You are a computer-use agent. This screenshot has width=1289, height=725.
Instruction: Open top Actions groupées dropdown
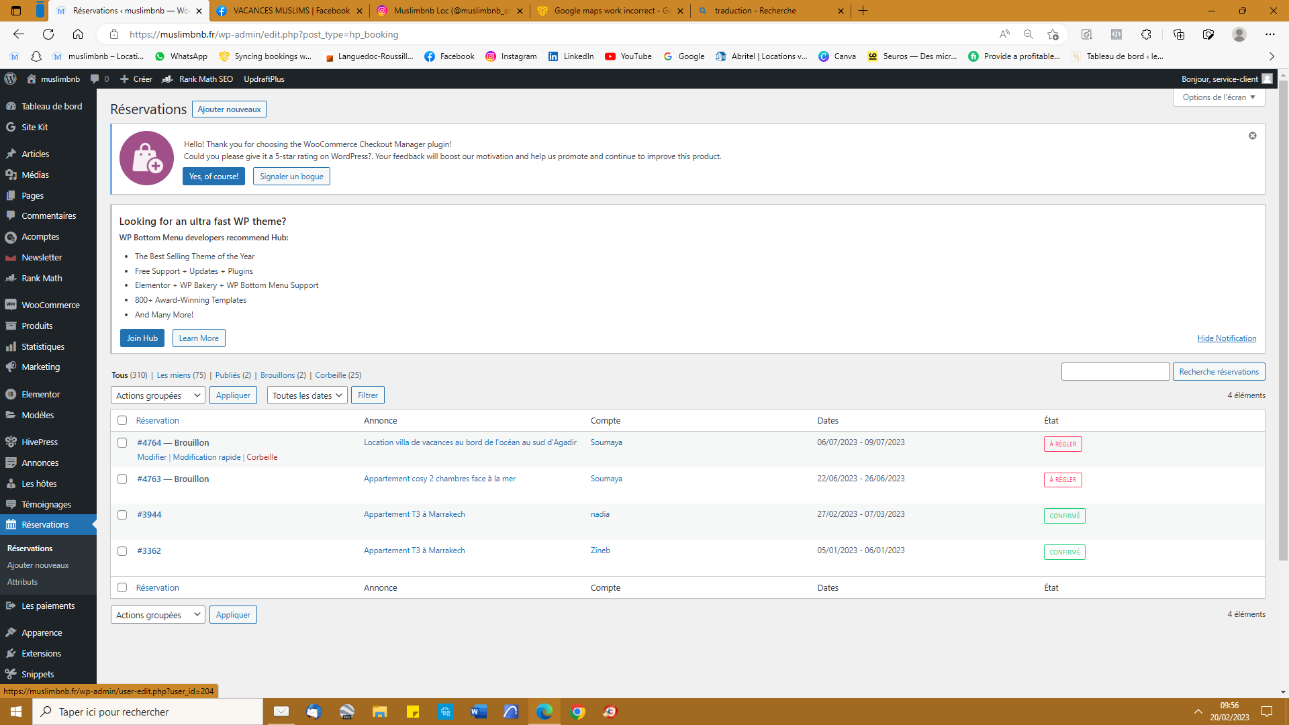click(x=158, y=395)
